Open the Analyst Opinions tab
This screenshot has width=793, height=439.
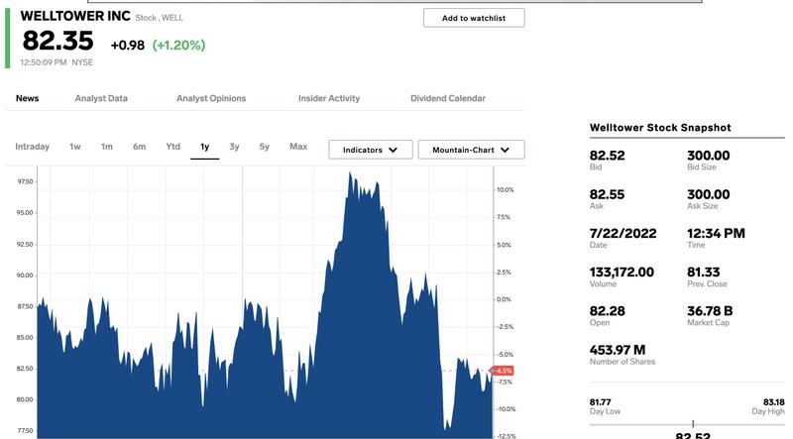point(211,98)
